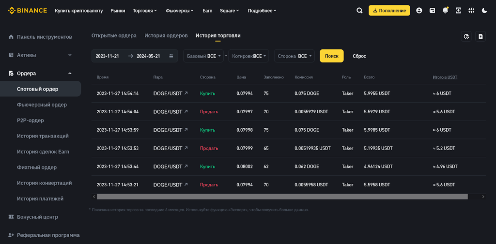Click the app download icon in header
The height and width of the screenshot is (244, 496).
tap(458, 11)
